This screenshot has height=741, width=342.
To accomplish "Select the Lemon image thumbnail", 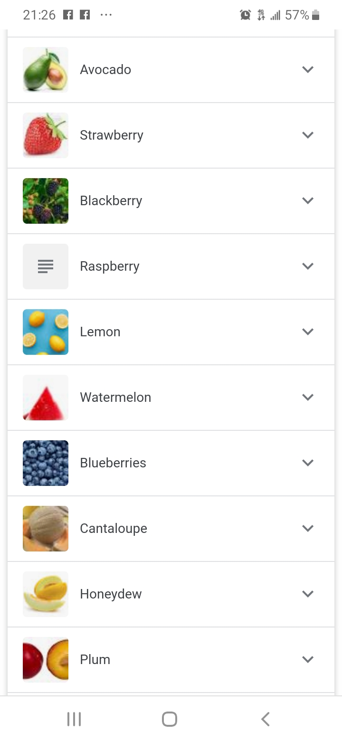I will tap(46, 332).
